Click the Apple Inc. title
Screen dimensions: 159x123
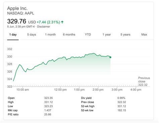pos(17,8)
